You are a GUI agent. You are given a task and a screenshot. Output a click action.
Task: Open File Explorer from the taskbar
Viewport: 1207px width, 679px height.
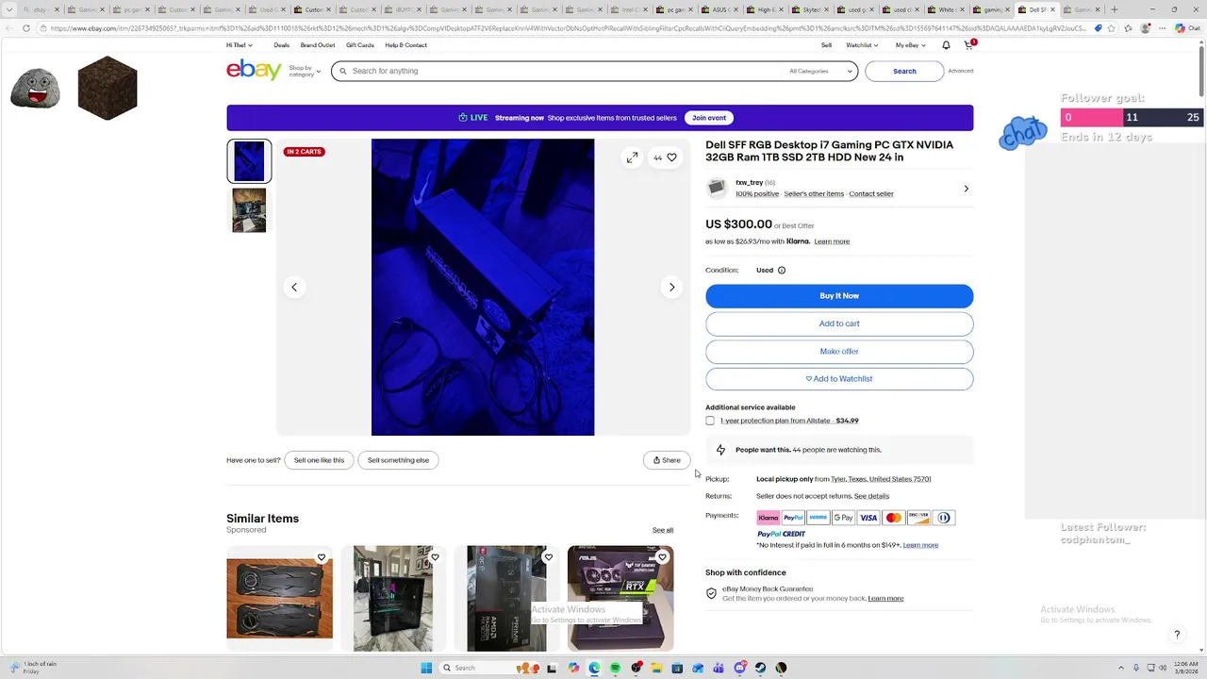[x=656, y=668]
